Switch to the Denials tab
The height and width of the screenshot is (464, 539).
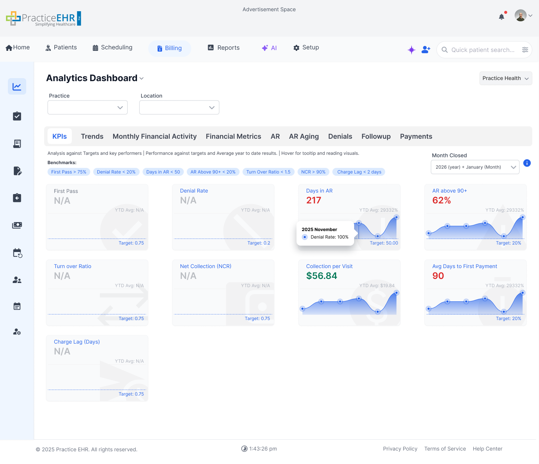point(340,136)
